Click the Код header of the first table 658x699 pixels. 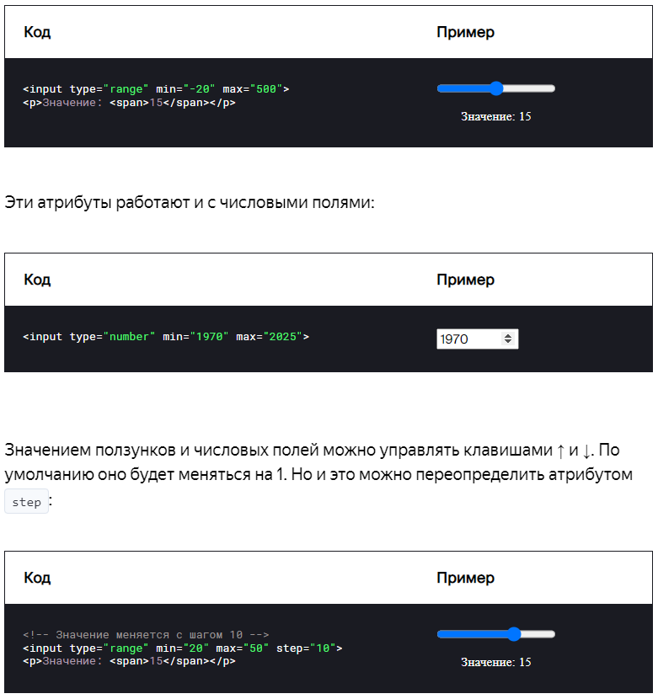click(37, 32)
